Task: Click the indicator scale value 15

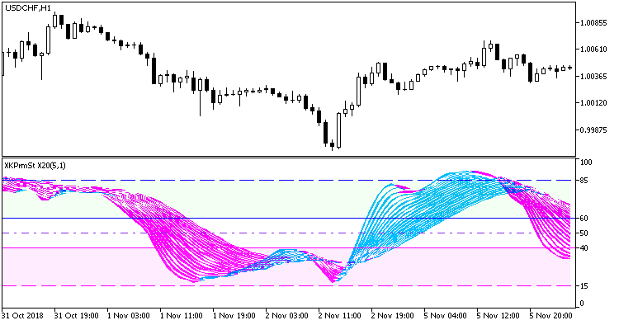Action: 584,286
